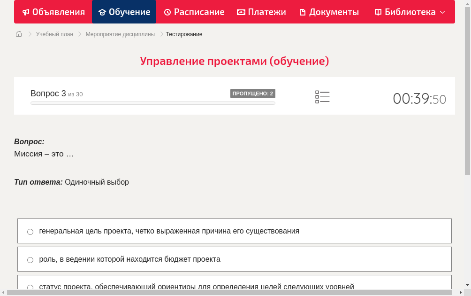Switch to the Обучение menu section

click(x=124, y=12)
